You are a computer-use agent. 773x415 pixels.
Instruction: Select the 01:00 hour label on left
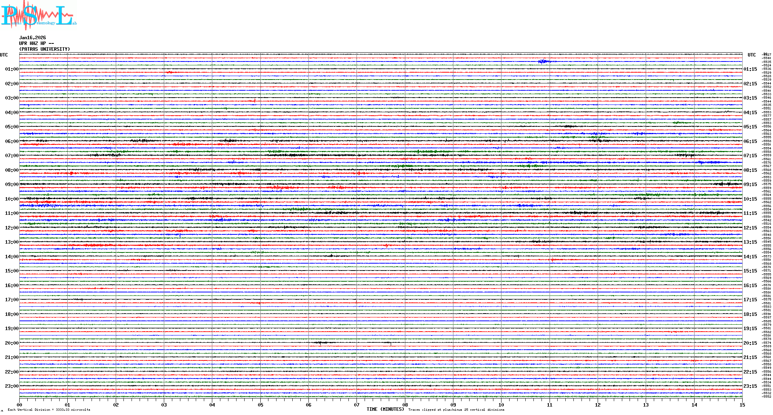[x=12, y=69]
